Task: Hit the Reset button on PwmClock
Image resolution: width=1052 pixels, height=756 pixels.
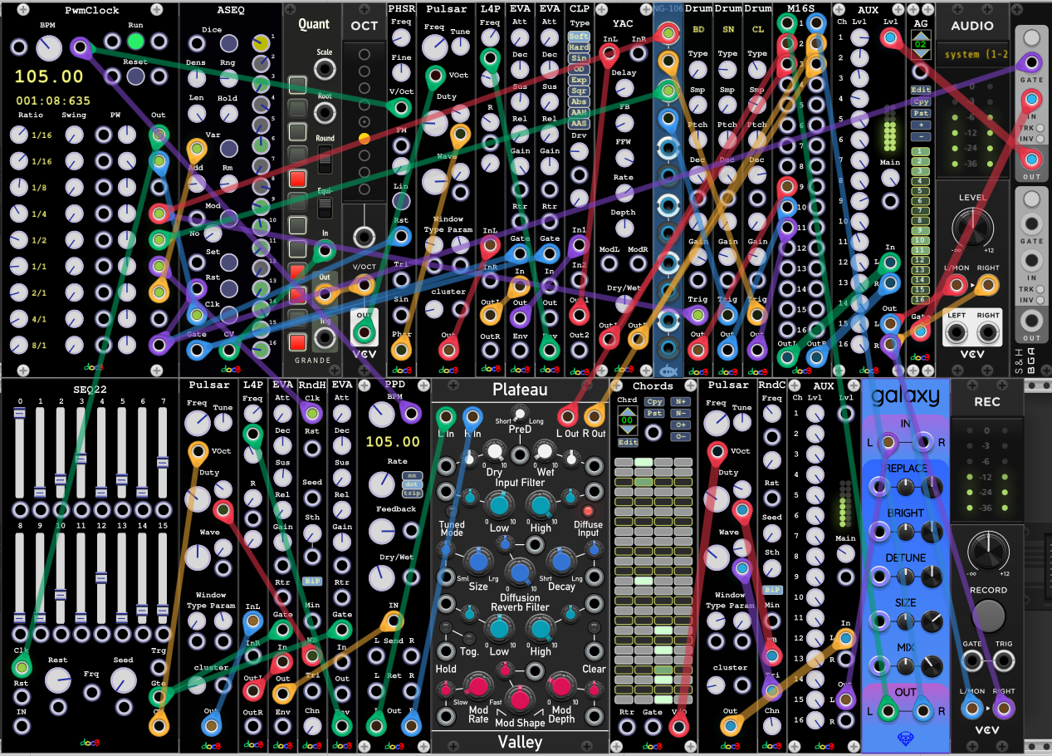Action: pos(135,77)
